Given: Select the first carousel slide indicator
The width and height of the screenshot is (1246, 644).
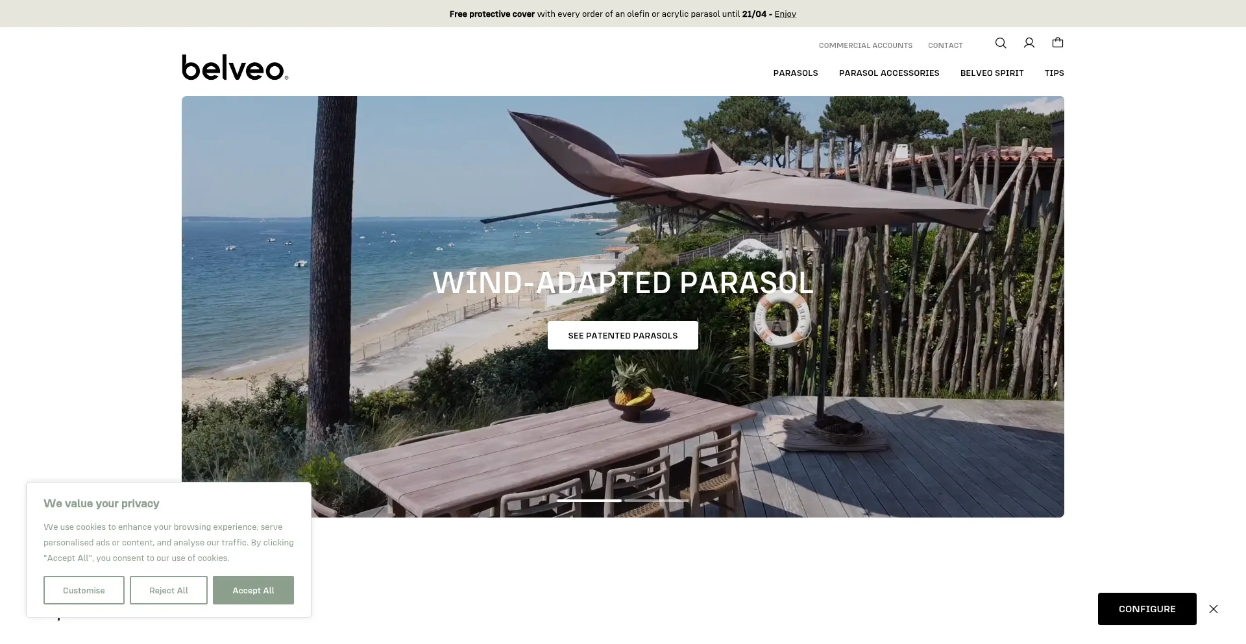Looking at the screenshot, I should click(589, 501).
